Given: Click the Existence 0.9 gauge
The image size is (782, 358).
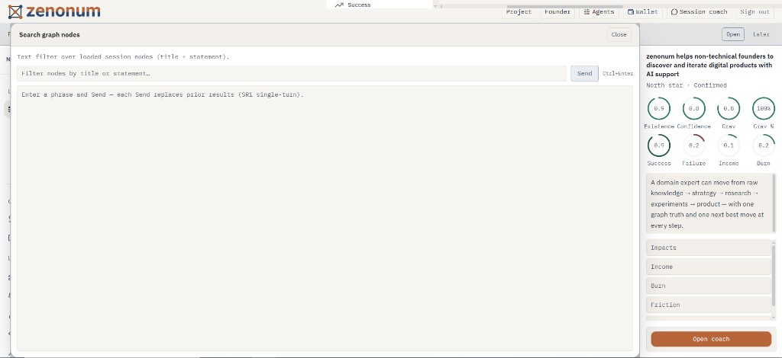Looking at the screenshot, I should 659,108.
